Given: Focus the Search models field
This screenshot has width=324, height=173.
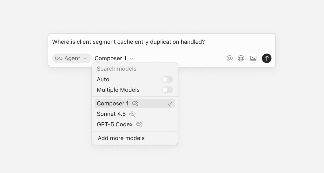Looking at the screenshot, I should click(x=127, y=69).
